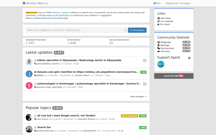Image resolution: width=216 pixels, height=135 pixels.
Task: Click lightbulb icon beside Google search topic
Action: 35,116
